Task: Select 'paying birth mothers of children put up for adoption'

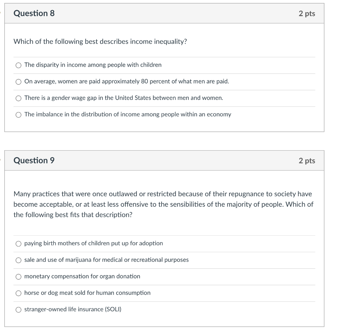Action: [19, 244]
